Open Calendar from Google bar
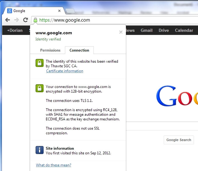 [184, 30]
